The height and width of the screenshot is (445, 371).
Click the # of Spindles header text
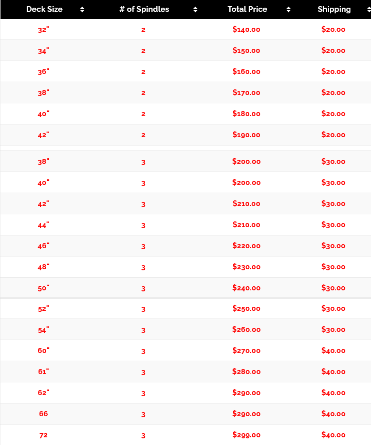pos(144,9)
